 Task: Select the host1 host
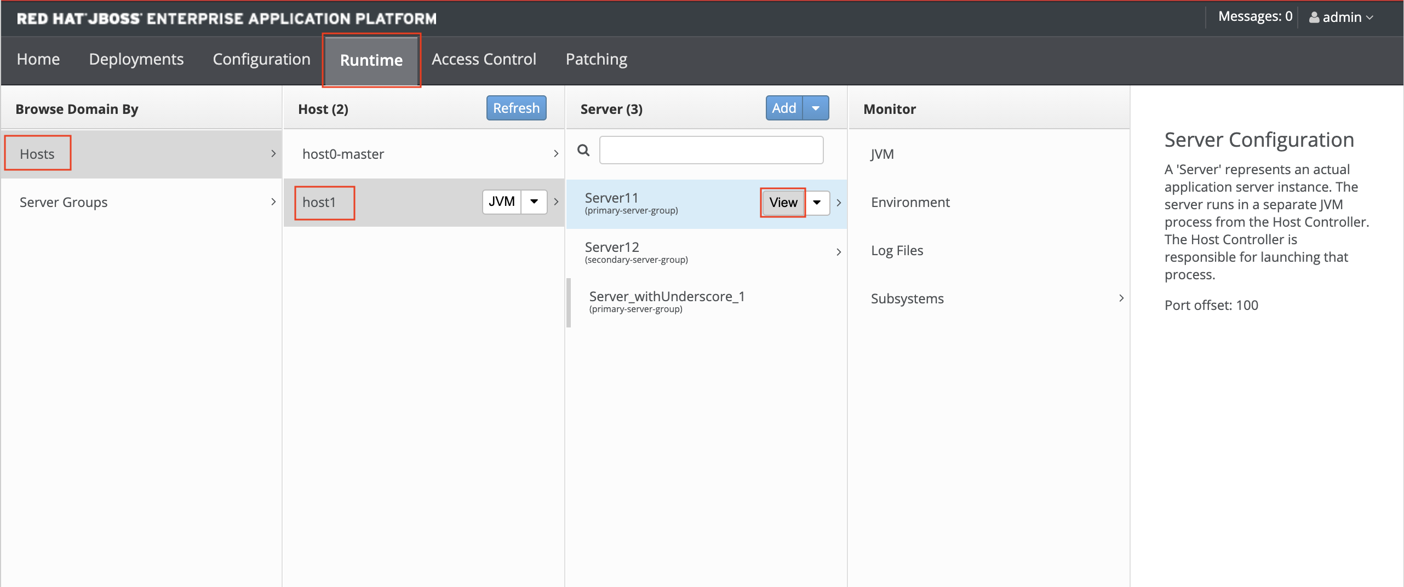pos(424,202)
